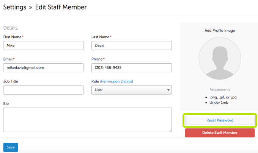258x153 pixels.
Task: Click the red Delete Staff Member button
Action: click(220, 133)
